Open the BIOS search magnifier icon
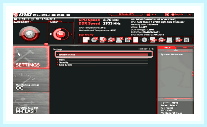This screenshot has width=207, height=127. (x=167, y=14)
